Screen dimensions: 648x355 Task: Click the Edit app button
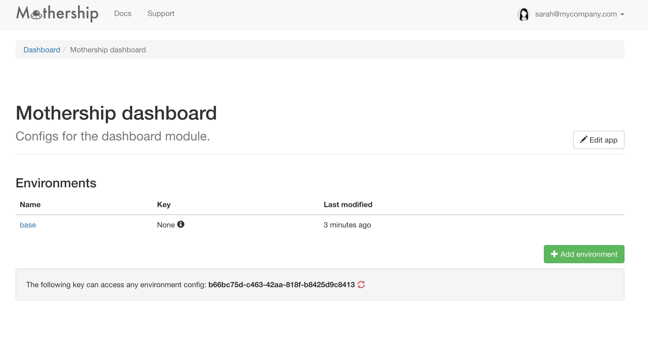tap(599, 140)
